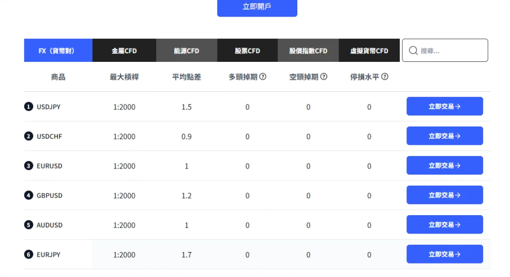The height and width of the screenshot is (277, 510).
Task: Click the 1.7 spread value for EURJPY
Action: [x=187, y=254]
